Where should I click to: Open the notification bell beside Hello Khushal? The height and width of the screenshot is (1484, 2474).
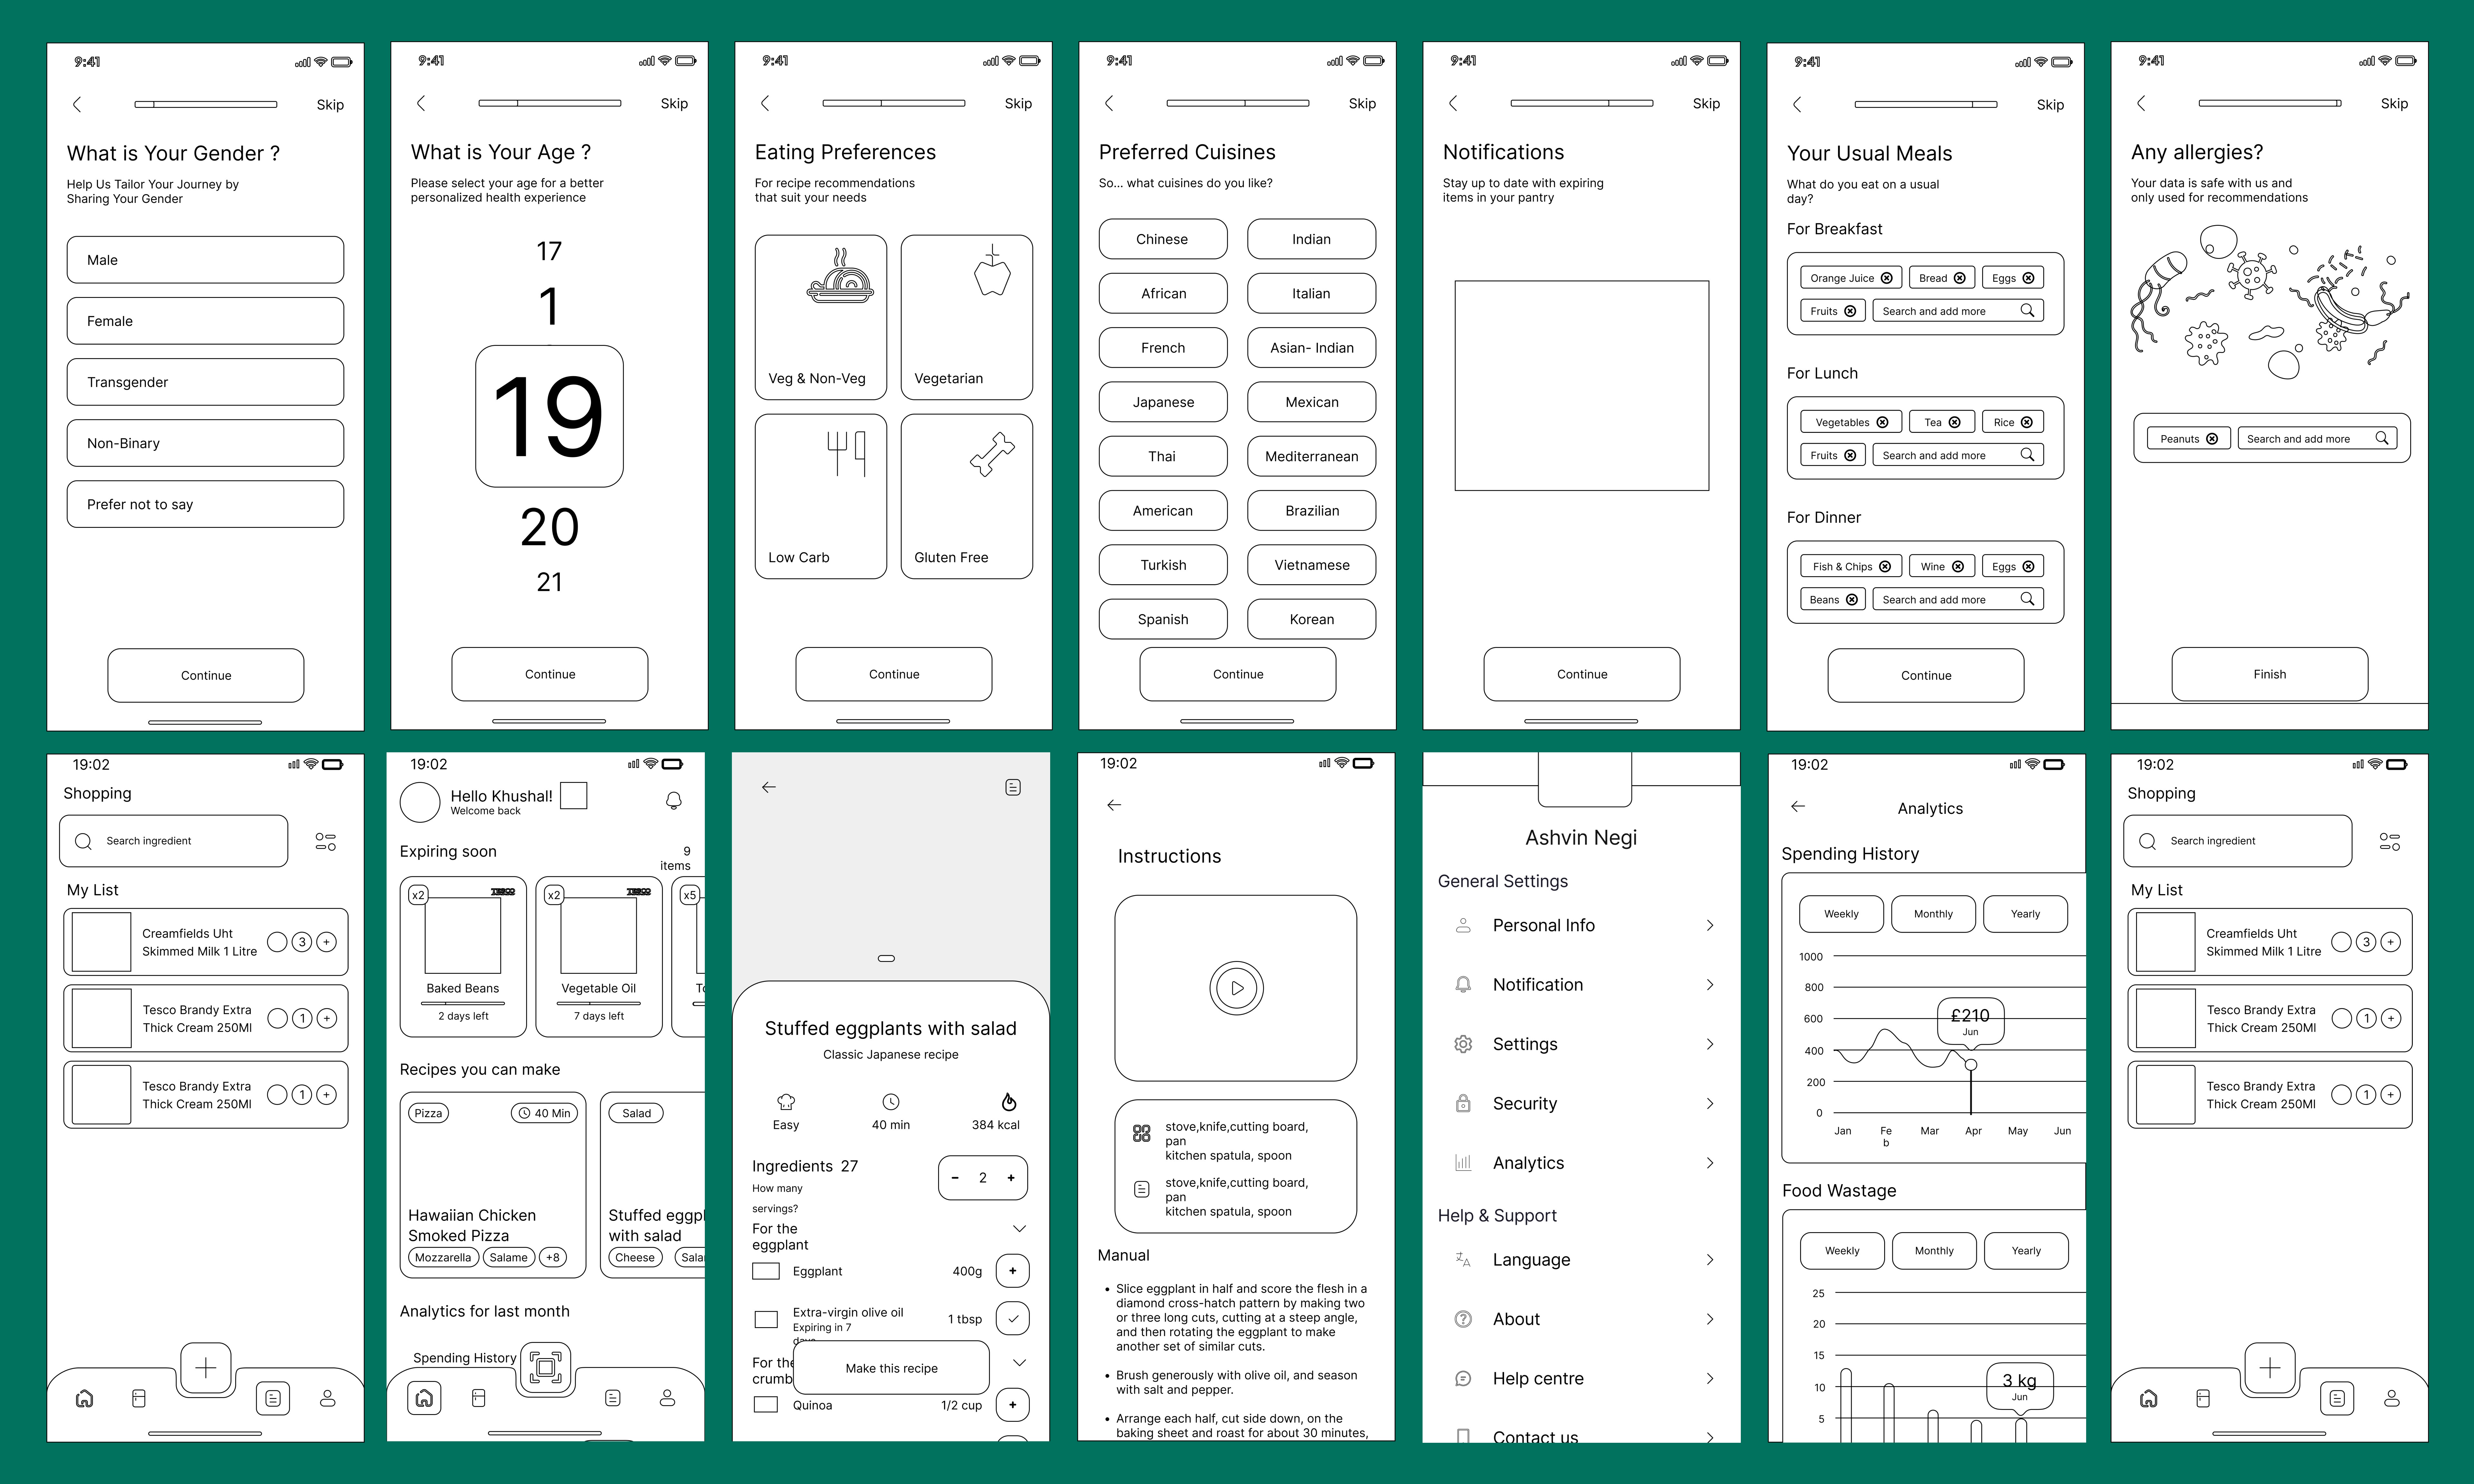[x=674, y=800]
